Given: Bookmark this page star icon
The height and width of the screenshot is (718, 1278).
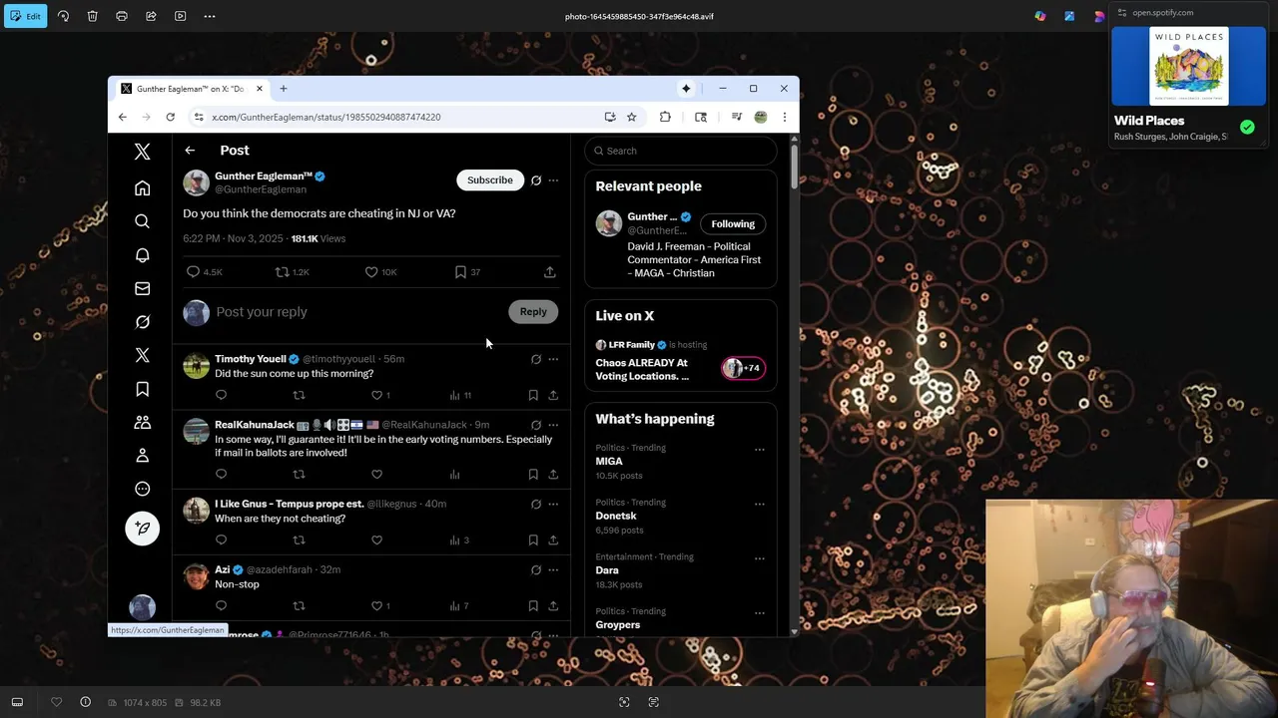Looking at the screenshot, I should (x=631, y=117).
